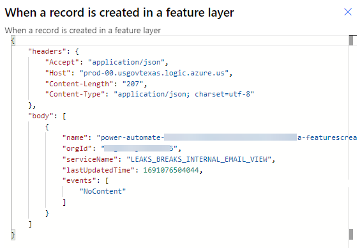This screenshot has height=248, width=360.
Task: Select the value application/json; charset=utf-8
Action: click(184, 94)
